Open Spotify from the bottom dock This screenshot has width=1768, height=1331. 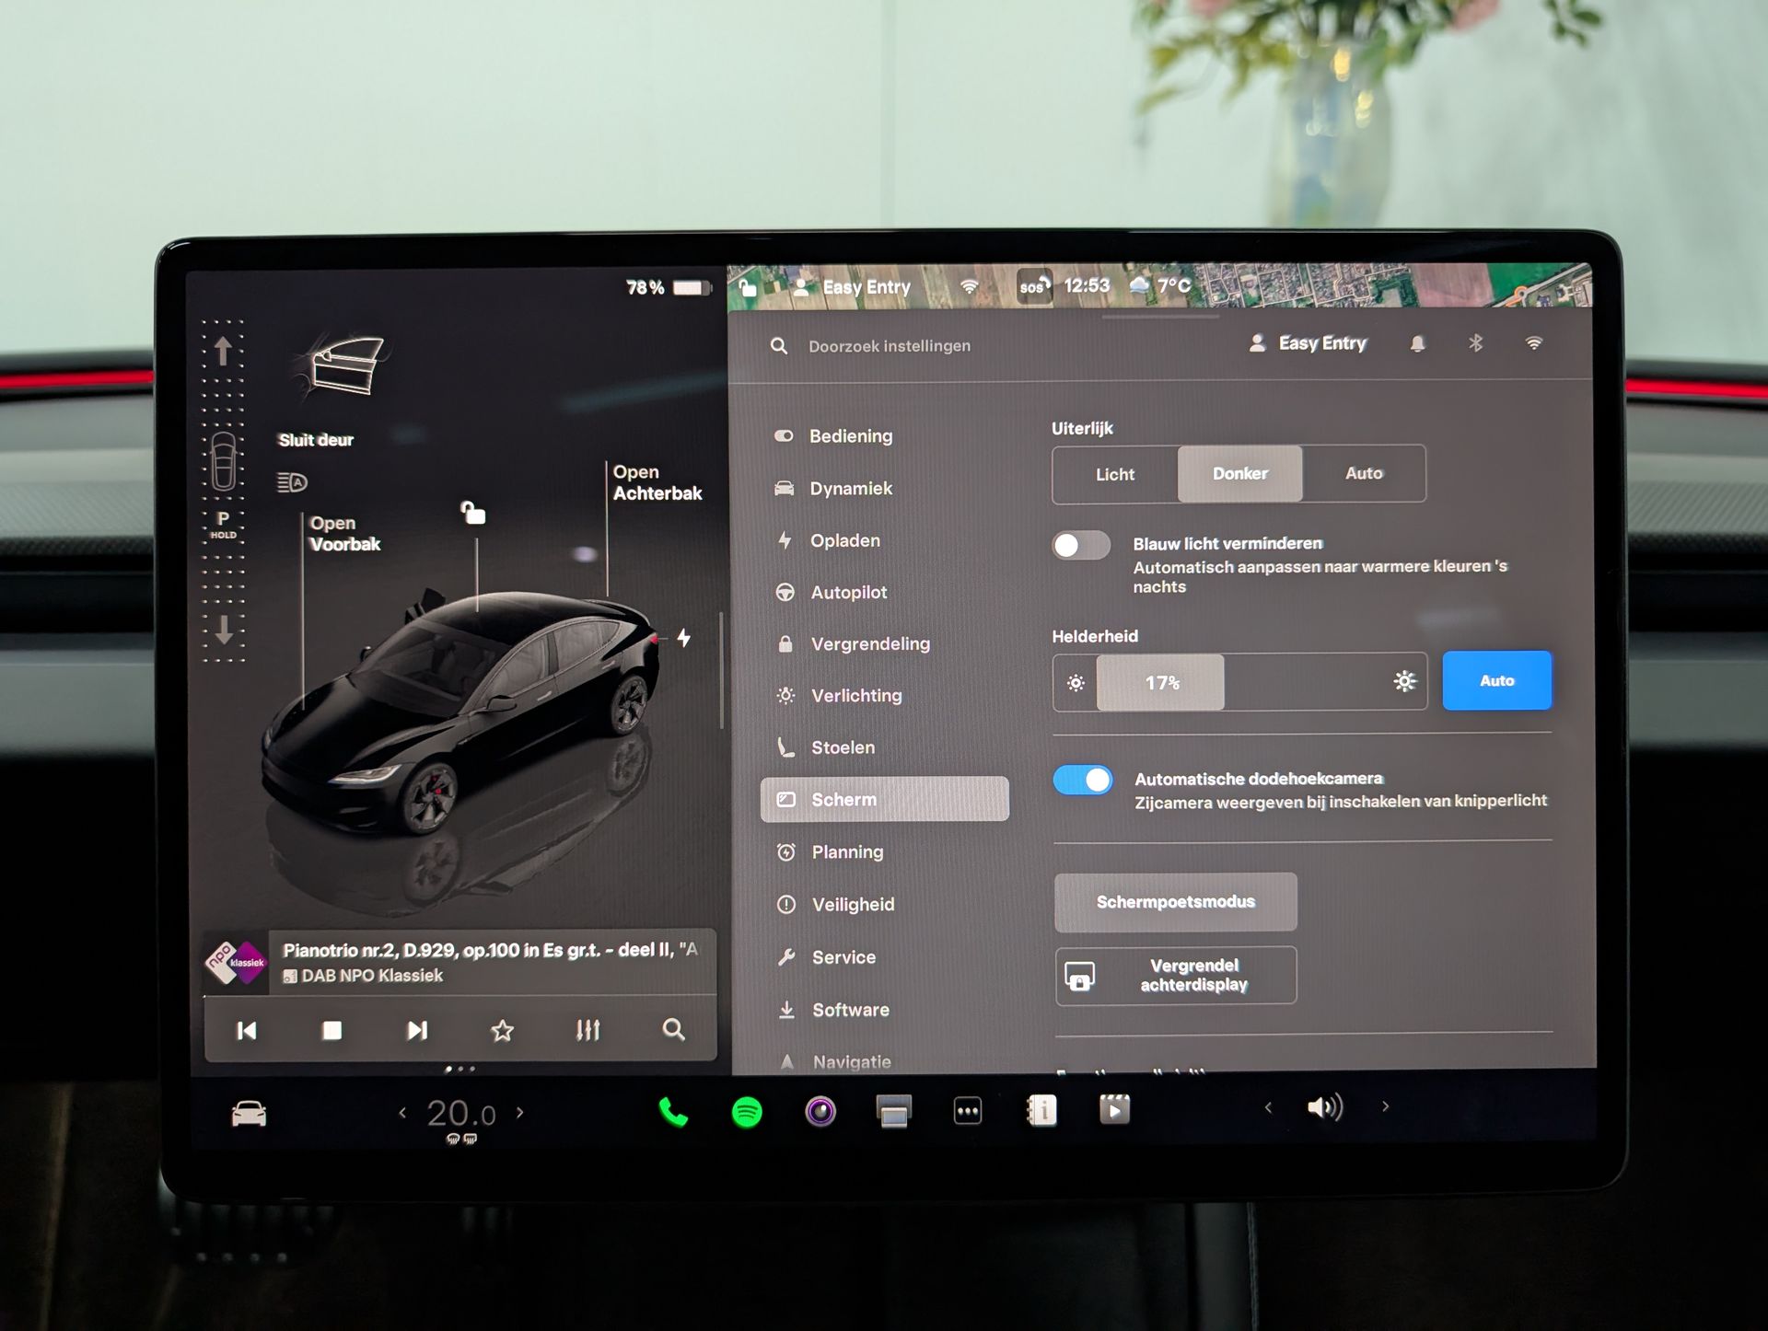[x=747, y=1113]
